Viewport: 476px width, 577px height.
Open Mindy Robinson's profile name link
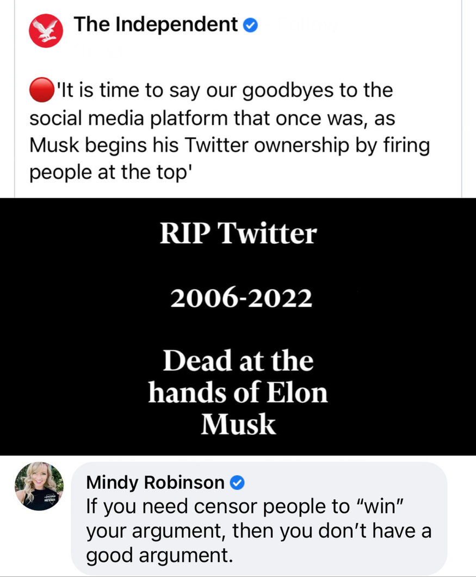point(155,482)
